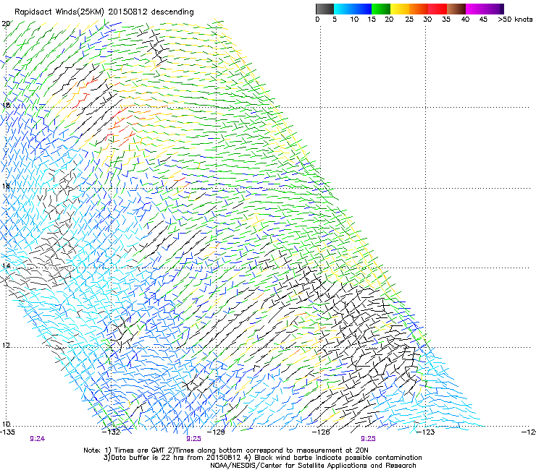The image size is (536, 470).
Task: Click the longitude axis label '-123'
Action: coord(426,432)
